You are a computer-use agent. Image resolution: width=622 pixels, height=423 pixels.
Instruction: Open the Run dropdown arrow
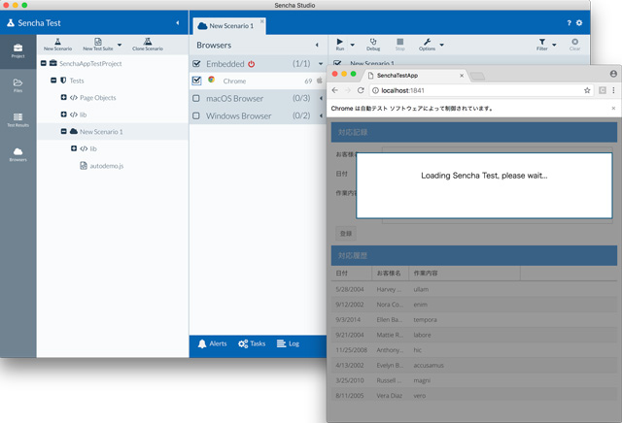pos(352,45)
